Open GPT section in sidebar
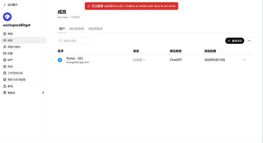Image resolution: width=263 pixels, height=143 pixels. tap(24, 60)
